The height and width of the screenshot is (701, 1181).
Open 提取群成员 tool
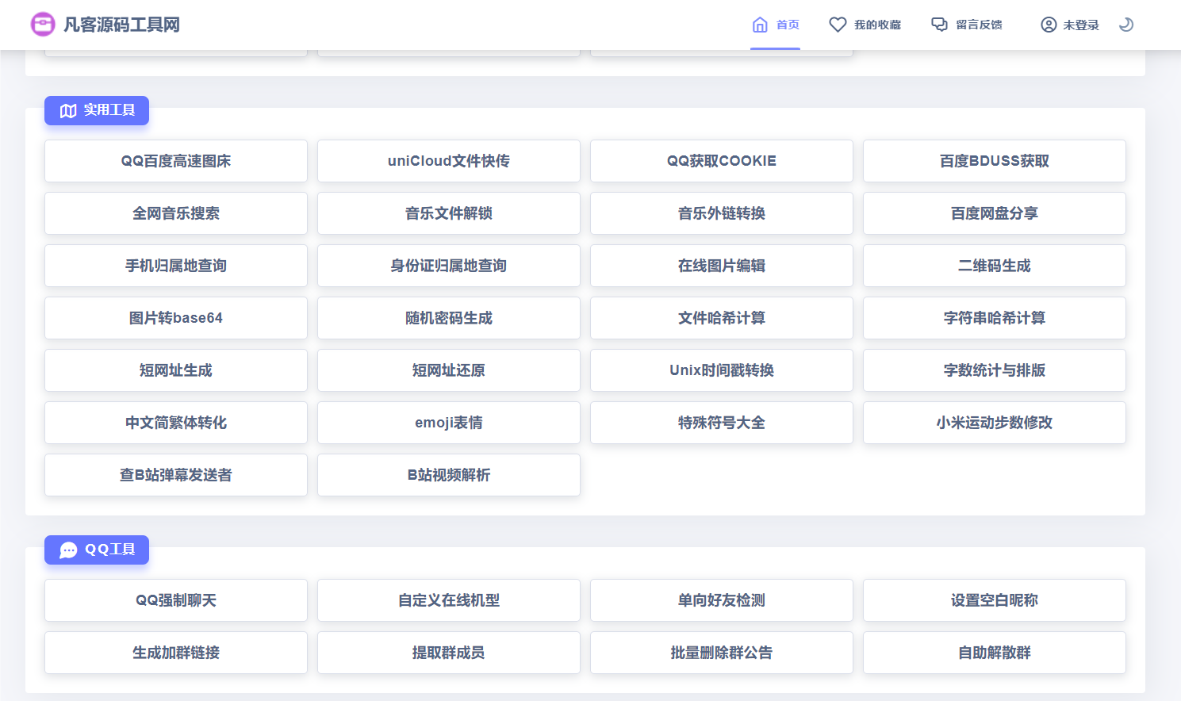point(449,653)
